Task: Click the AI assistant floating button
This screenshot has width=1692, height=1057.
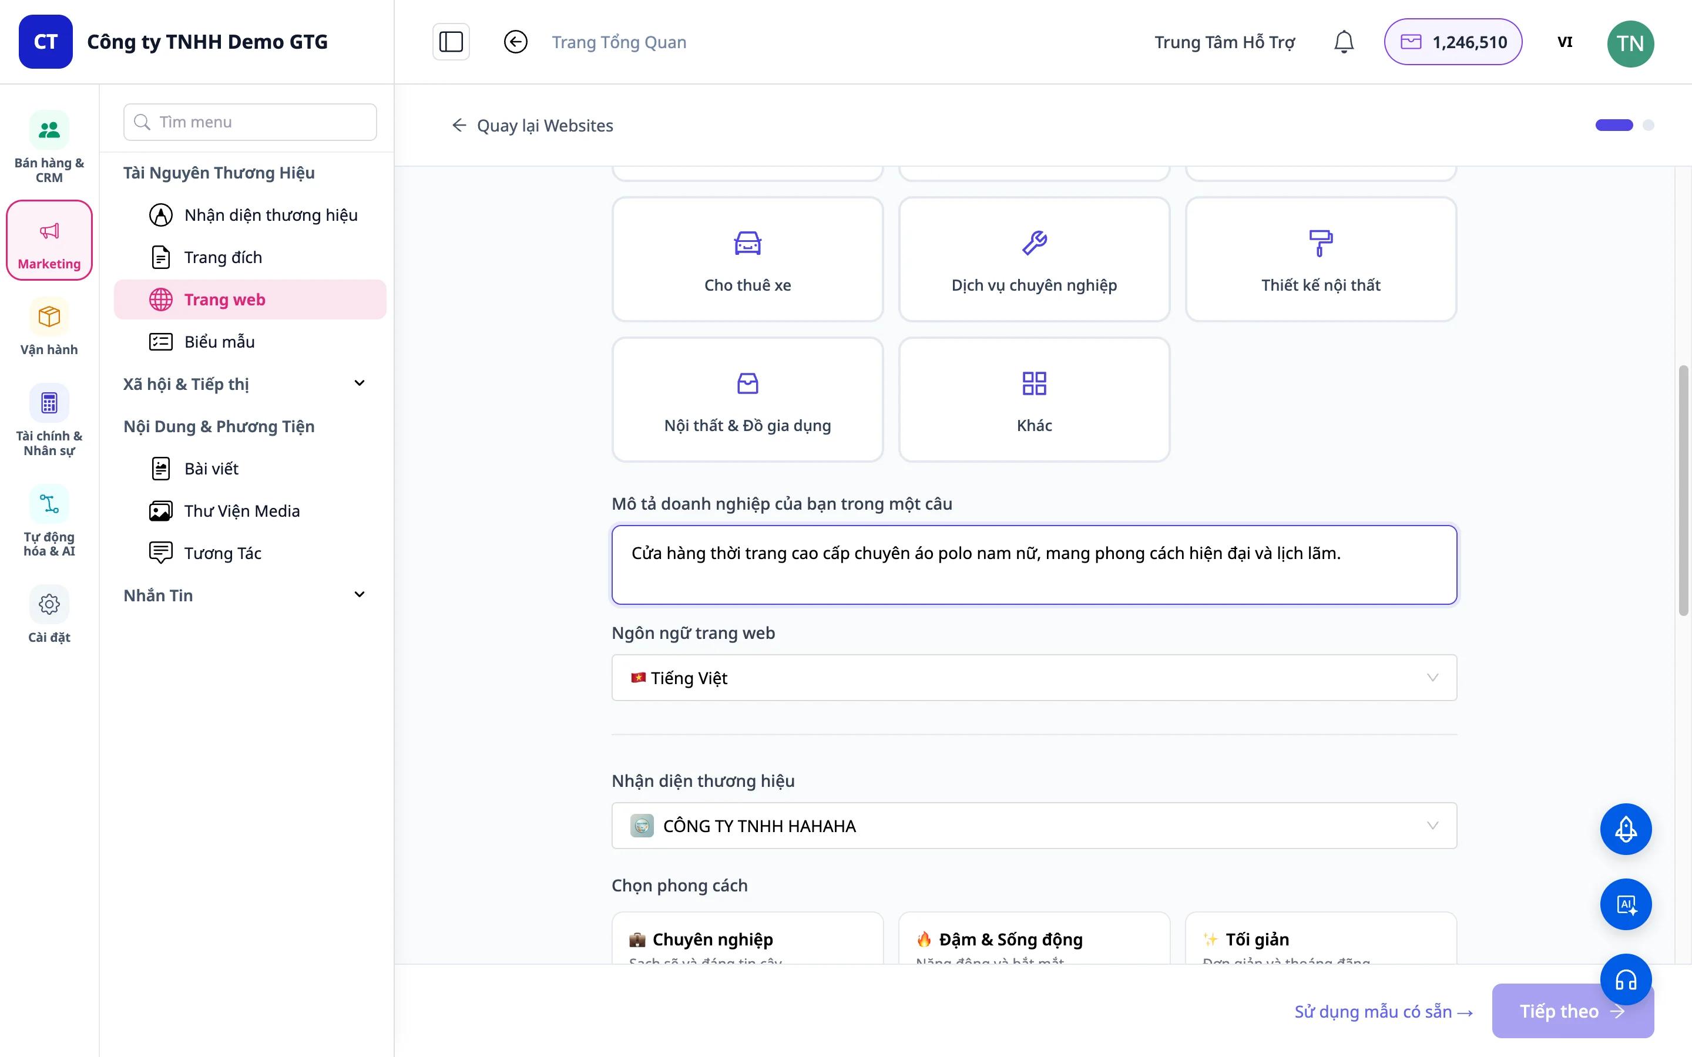Action: [x=1626, y=904]
